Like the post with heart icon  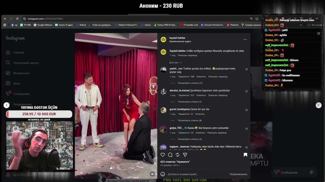(163, 155)
